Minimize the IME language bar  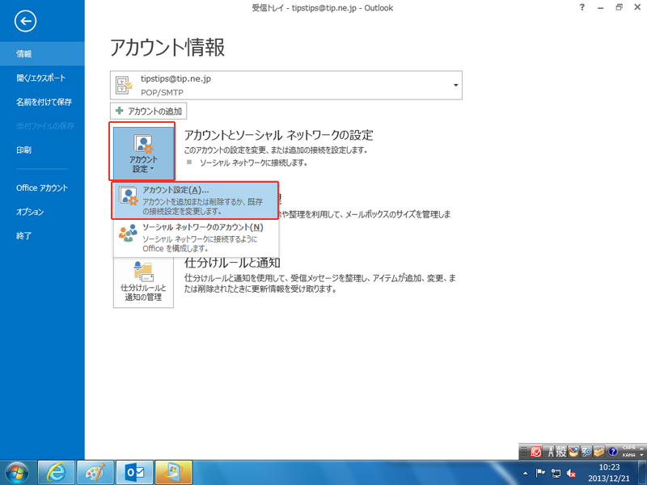[x=641, y=448]
